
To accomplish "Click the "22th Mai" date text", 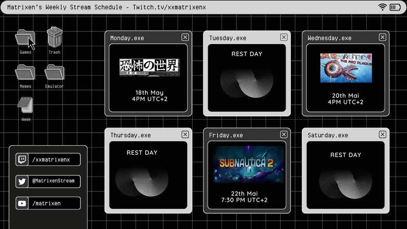I will 244,194.
